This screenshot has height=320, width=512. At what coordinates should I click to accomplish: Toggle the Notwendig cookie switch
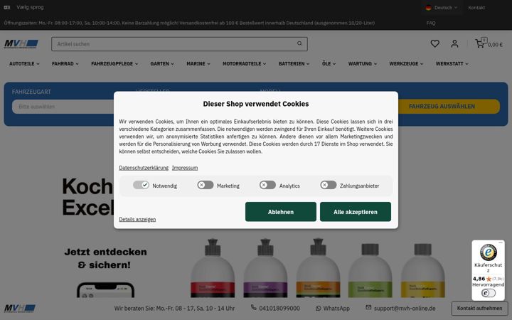coord(141,185)
